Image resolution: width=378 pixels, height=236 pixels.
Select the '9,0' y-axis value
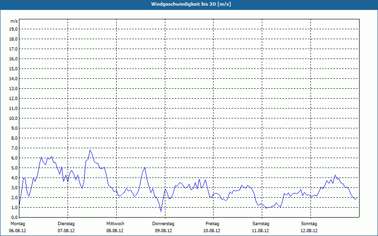pos(14,128)
